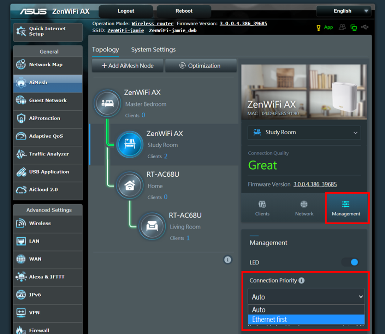385x334 pixels.
Task: Open ZenWiFi-jamie SSID link
Action: (x=126, y=30)
